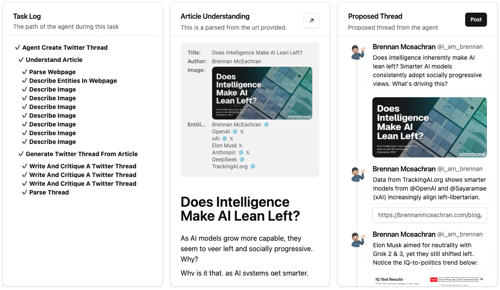Screen dimensions: 500x290
Task: Click Anthropic's globe website icon
Action: tap(241, 153)
